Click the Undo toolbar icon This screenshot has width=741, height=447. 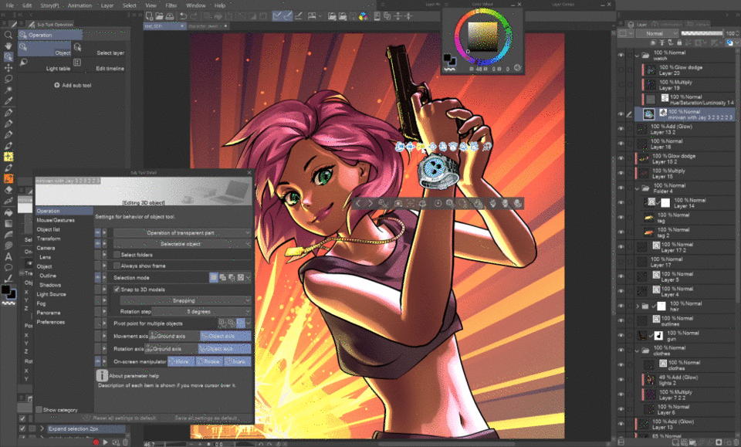183,16
